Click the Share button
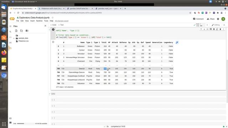This screenshot has width=228, height=128. (x=211, y=19)
